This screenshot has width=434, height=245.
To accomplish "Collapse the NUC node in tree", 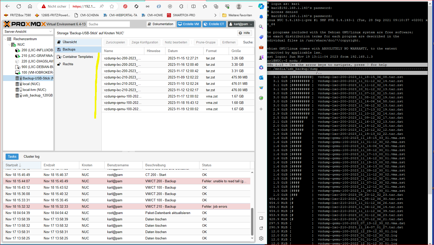I will (10, 45).
